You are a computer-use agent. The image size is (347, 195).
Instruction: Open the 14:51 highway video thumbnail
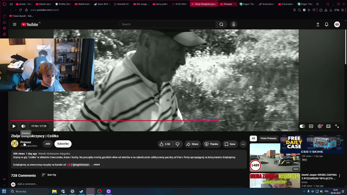coord(275,157)
